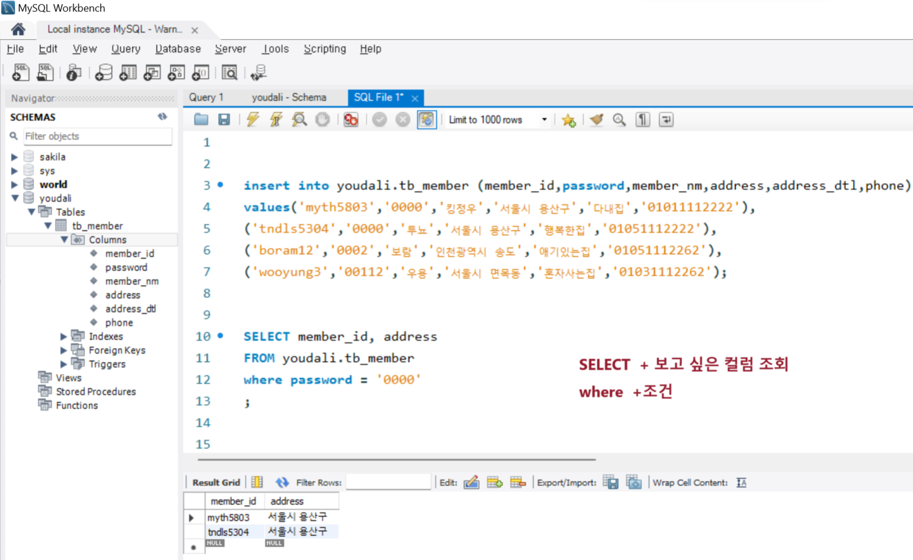Expand the Triggers node

pyautogui.click(x=64, y=364)
